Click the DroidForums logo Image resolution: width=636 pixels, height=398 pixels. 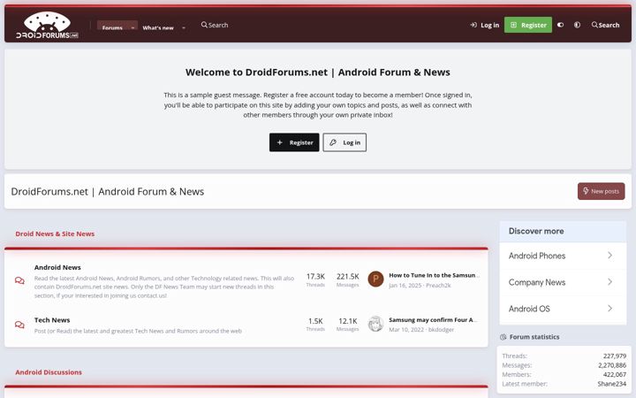pos(47,25)
